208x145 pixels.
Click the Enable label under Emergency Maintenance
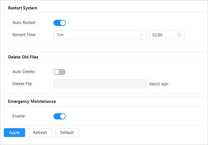point(18,116)
